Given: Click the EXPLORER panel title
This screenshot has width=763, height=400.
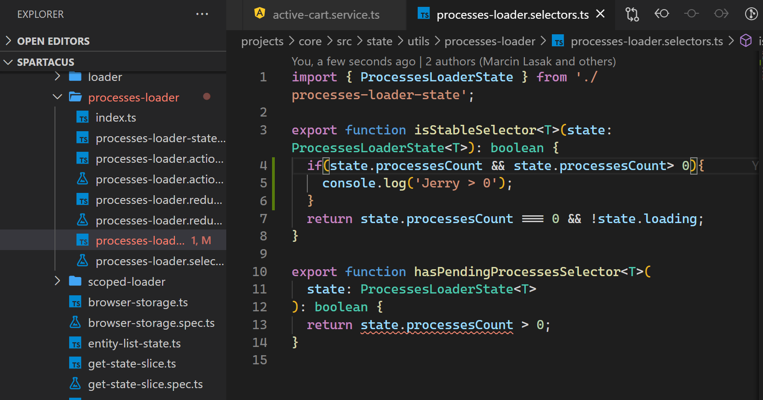Looking at the screenshot, I should point(41,14).
